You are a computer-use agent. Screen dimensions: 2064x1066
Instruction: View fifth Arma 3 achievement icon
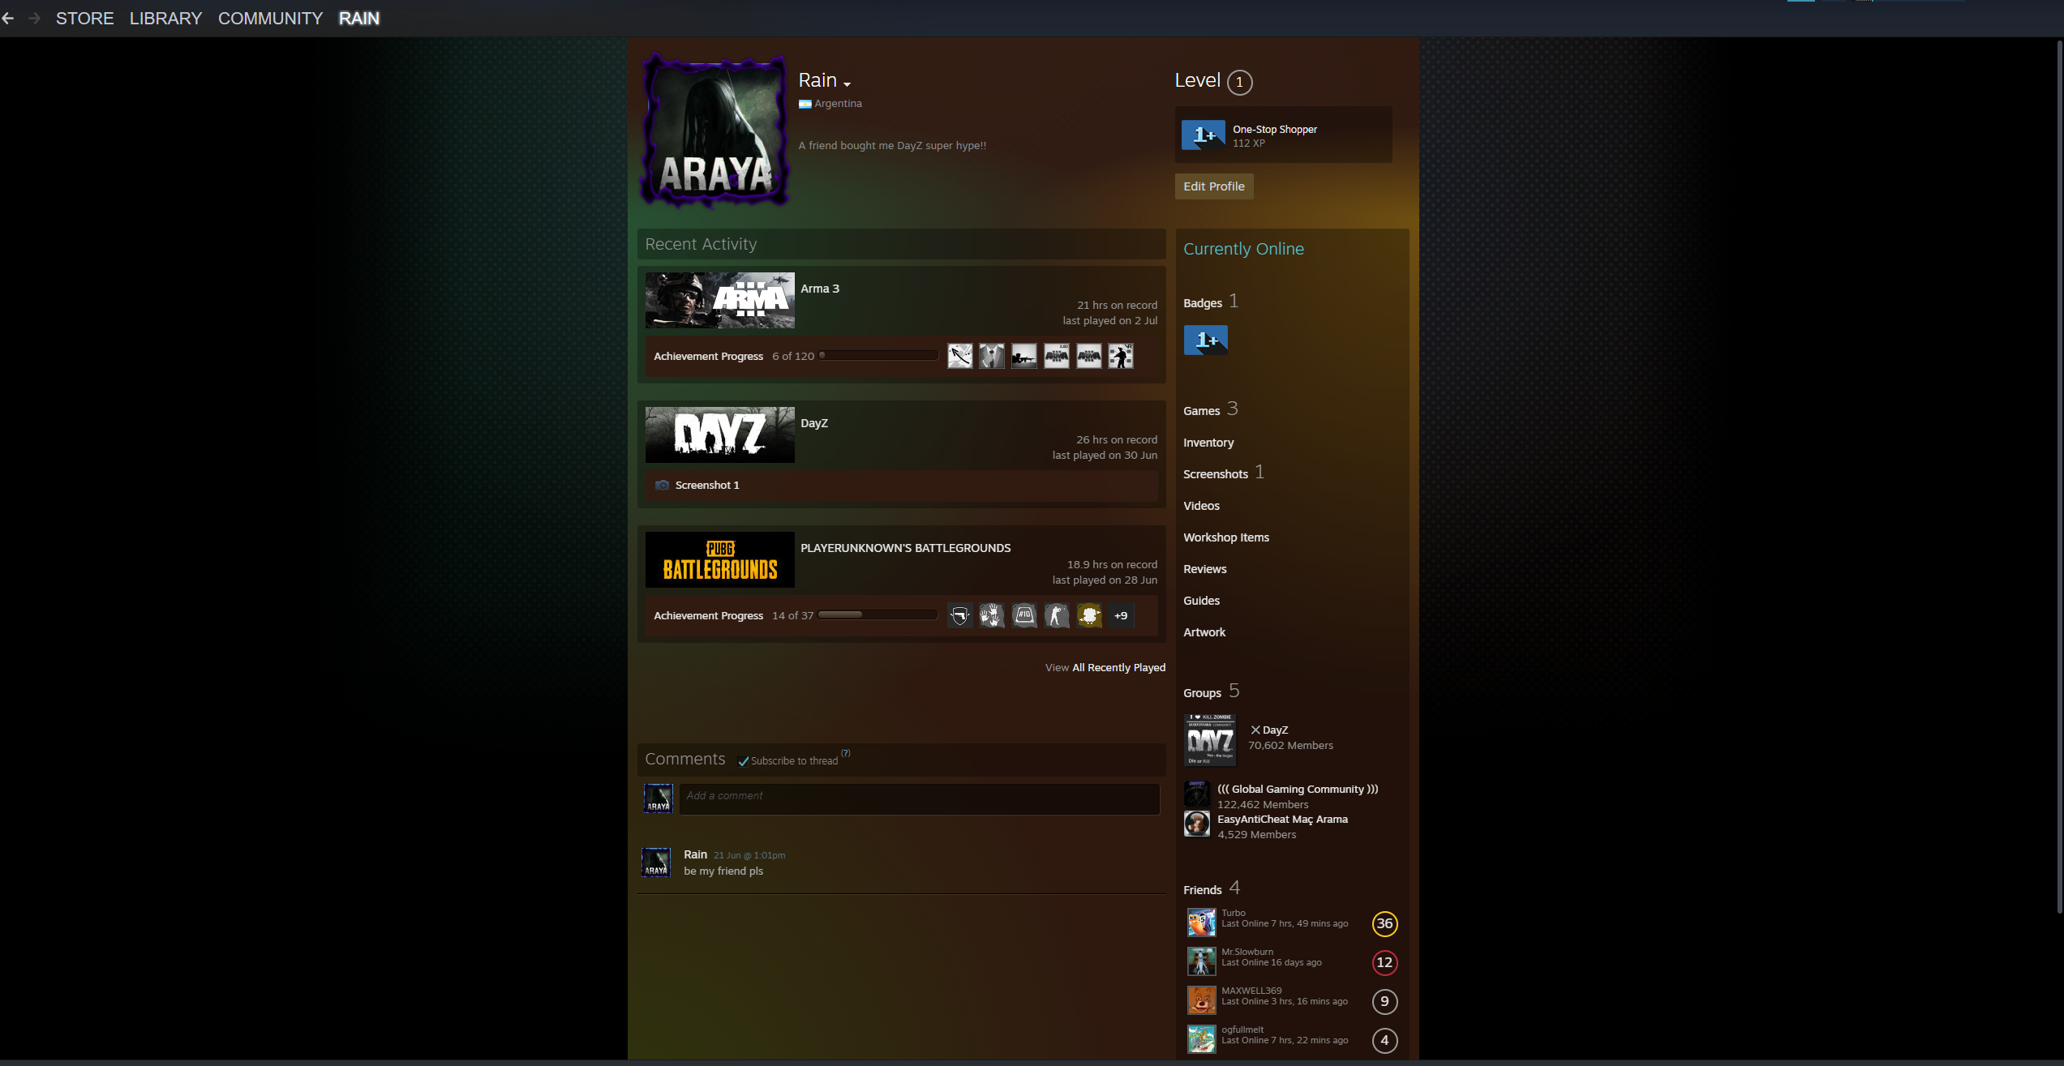click(x=1089, y=356)
